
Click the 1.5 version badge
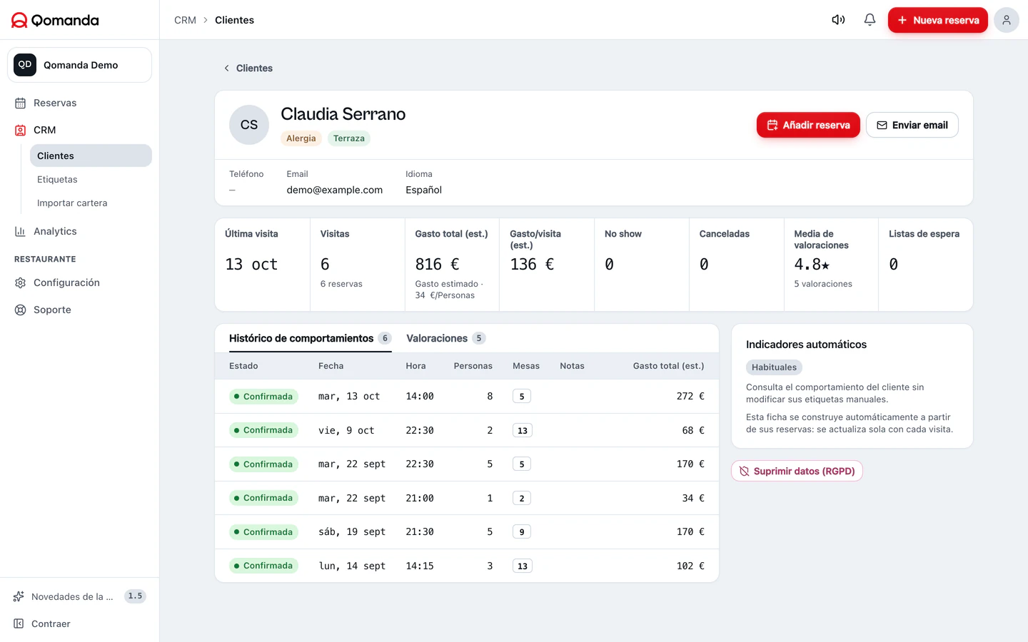[x=135, y=596]
